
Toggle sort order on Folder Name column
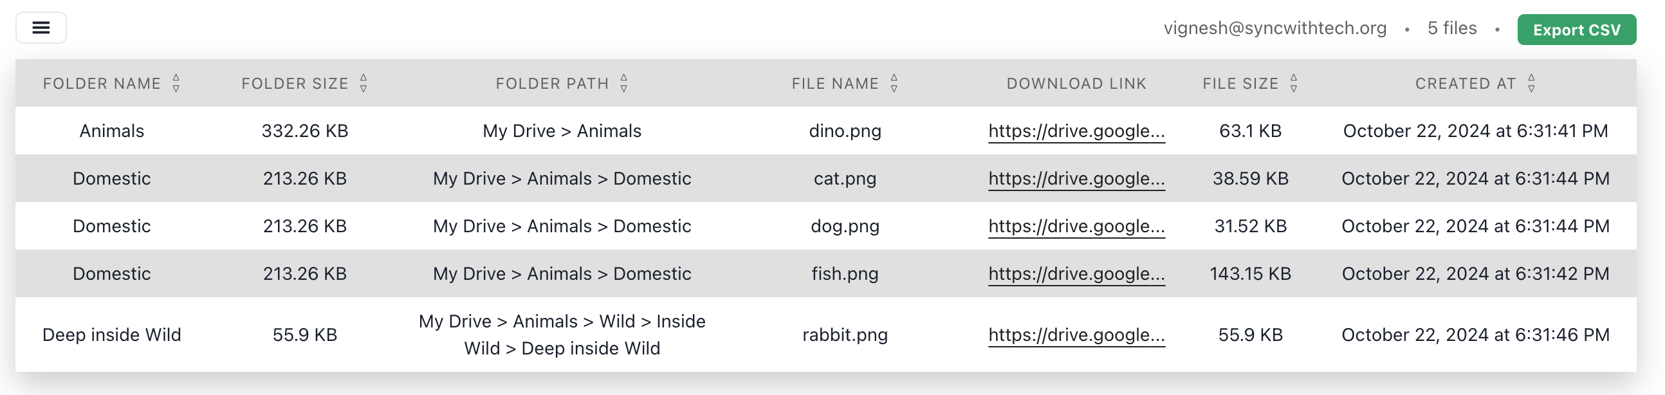(176, 84)
